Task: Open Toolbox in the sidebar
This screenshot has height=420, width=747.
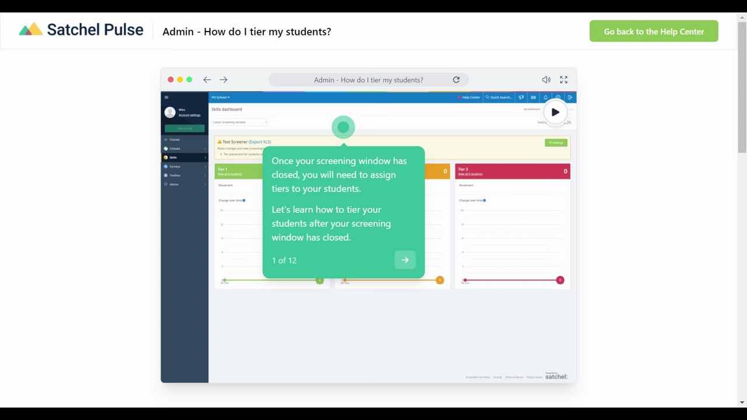Action: pyautogui.click(x=184, y=175)
